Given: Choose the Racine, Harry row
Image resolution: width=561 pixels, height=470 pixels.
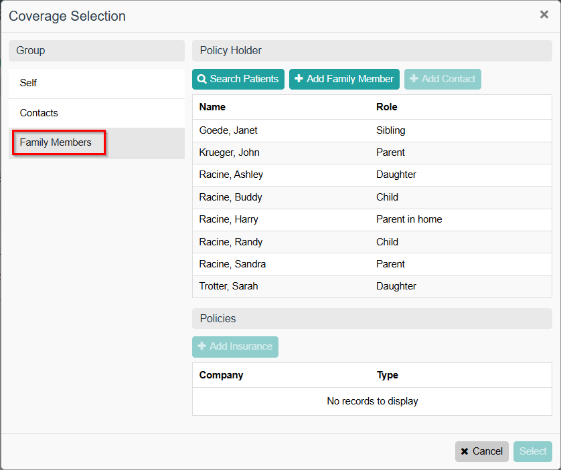Looking at the screenshot, I should (x=228, y=219).
